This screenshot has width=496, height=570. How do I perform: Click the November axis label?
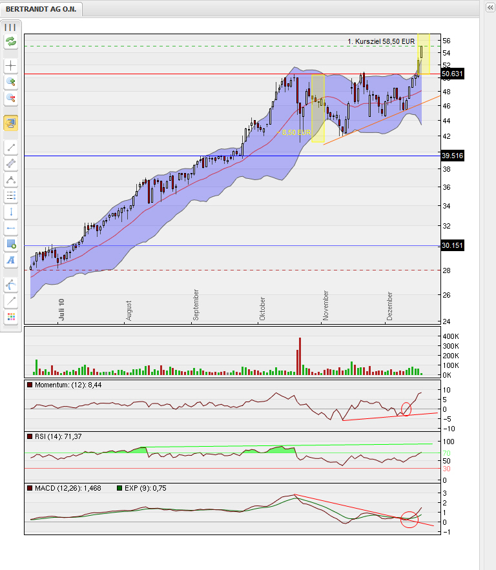(325, 305)
